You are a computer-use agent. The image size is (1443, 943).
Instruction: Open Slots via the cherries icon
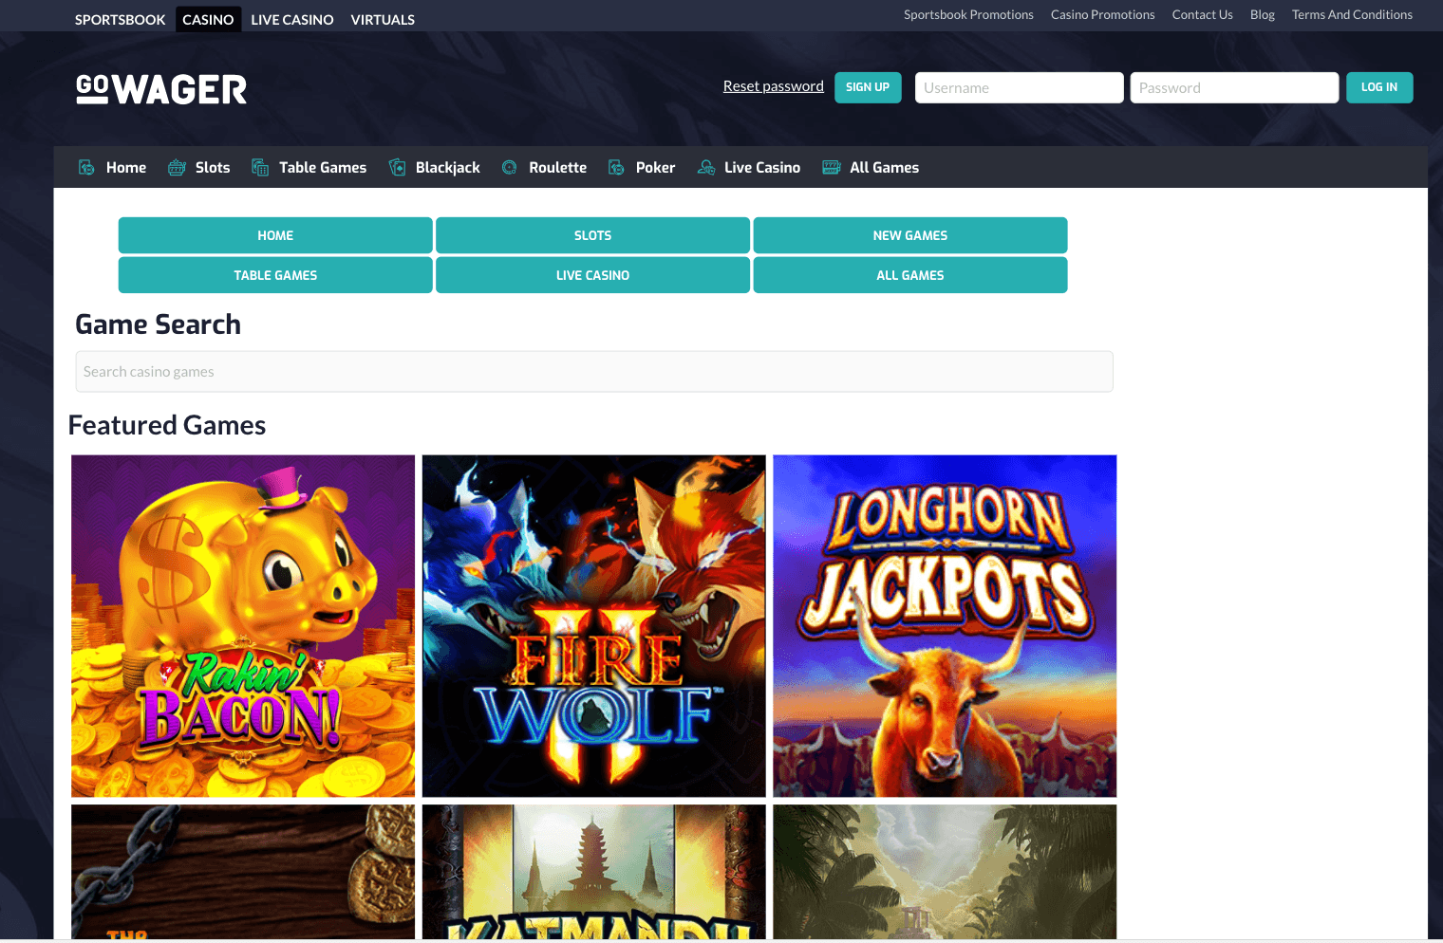pos(176,167)
